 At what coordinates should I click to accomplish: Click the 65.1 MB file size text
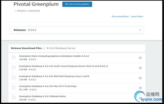click(x=23, y=90)
